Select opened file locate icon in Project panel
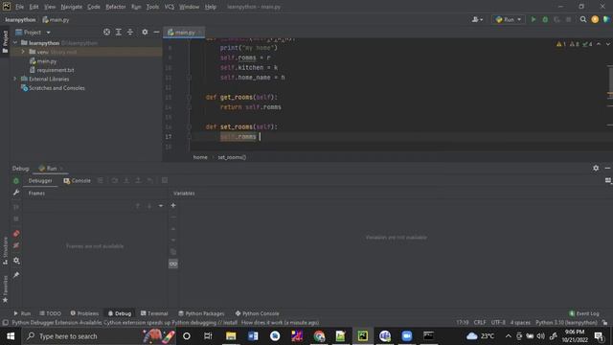The image size is (613, 345). [106, 32]
